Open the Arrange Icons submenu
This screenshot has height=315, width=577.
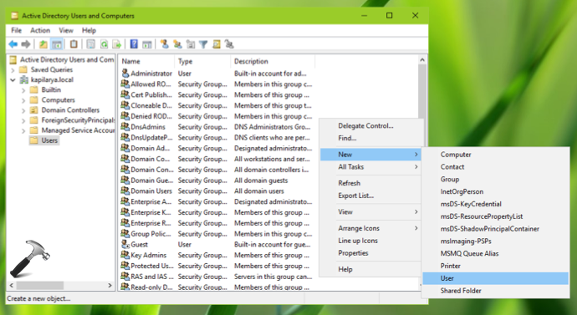pyautogui.click(x=370, y=228)
